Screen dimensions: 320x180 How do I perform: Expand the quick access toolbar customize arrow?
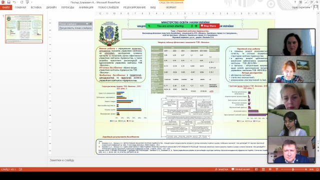point(31,2)
